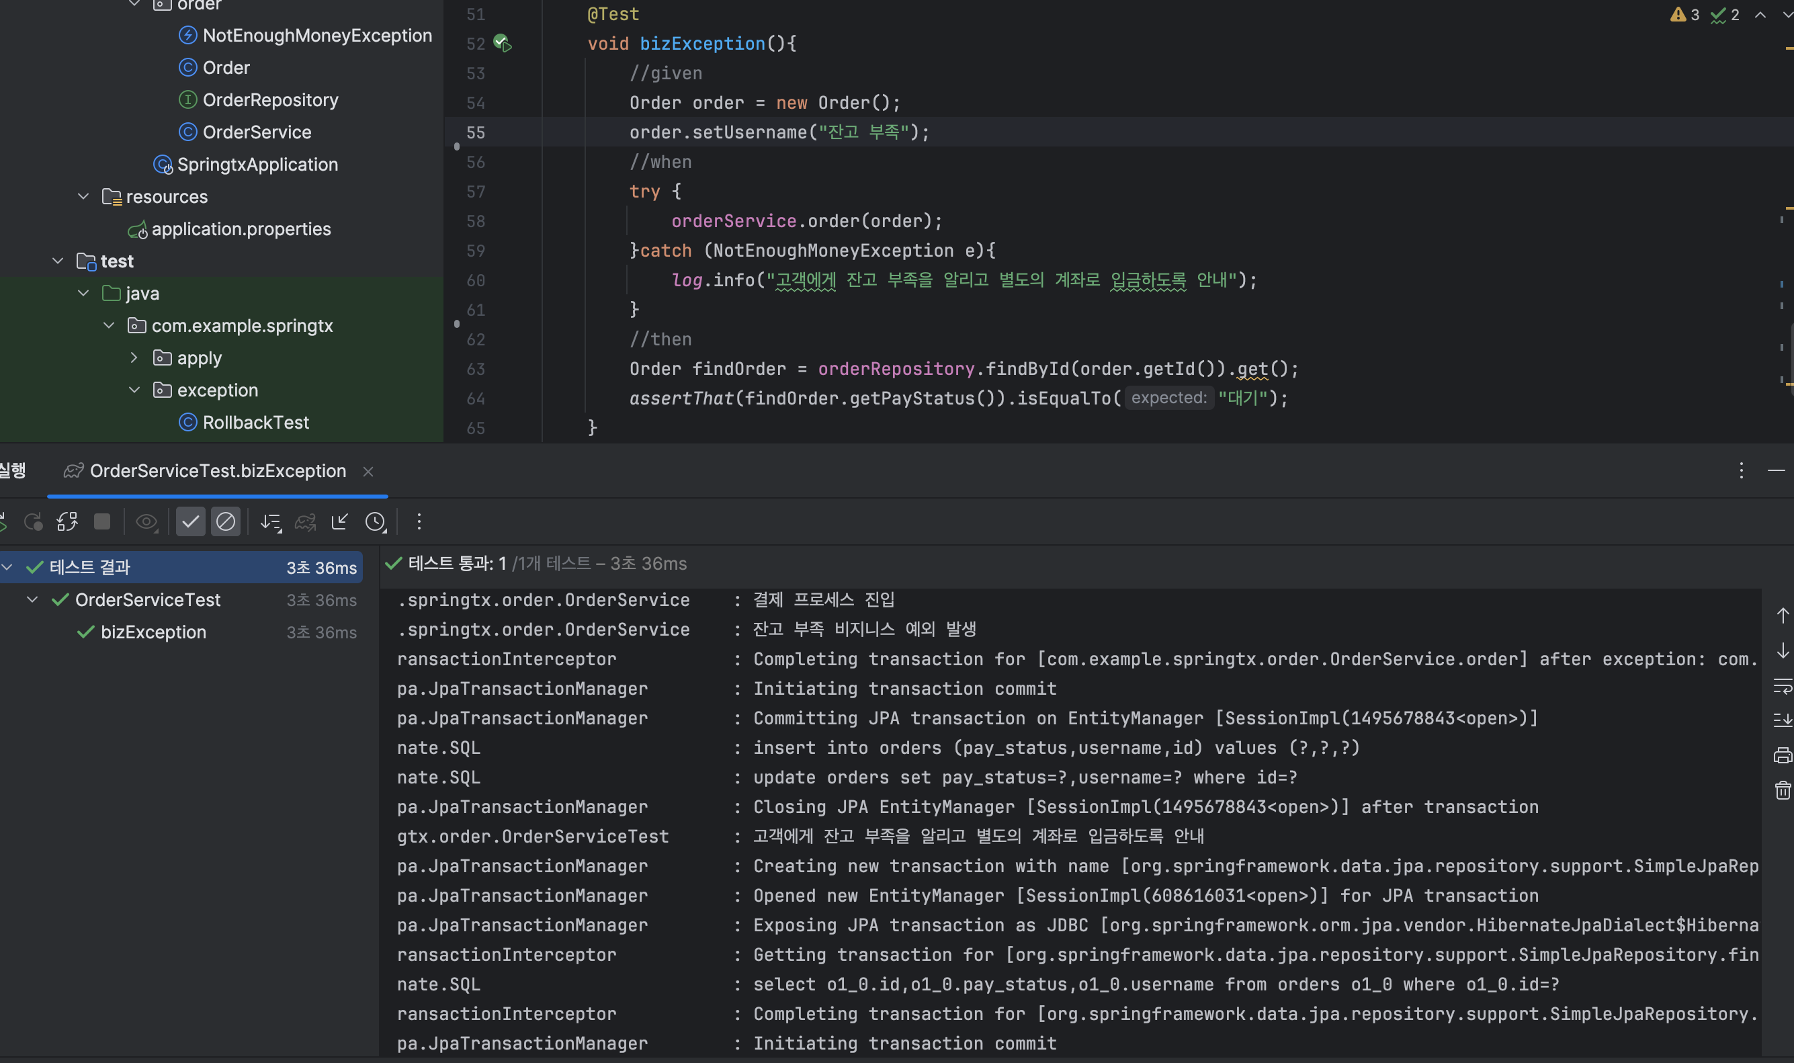Open run panel options three-dot menu
The height and width of the screenshot is (1063, 1794).
click(1741, 470)
